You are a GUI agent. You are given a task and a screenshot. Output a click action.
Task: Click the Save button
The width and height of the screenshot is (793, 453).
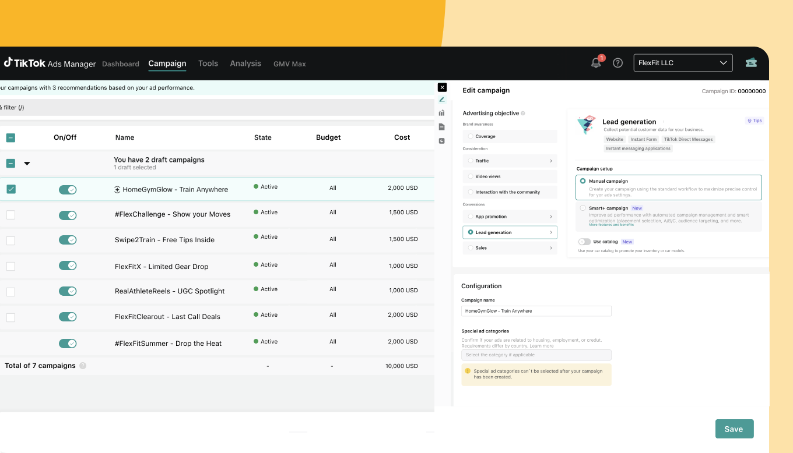734,429
